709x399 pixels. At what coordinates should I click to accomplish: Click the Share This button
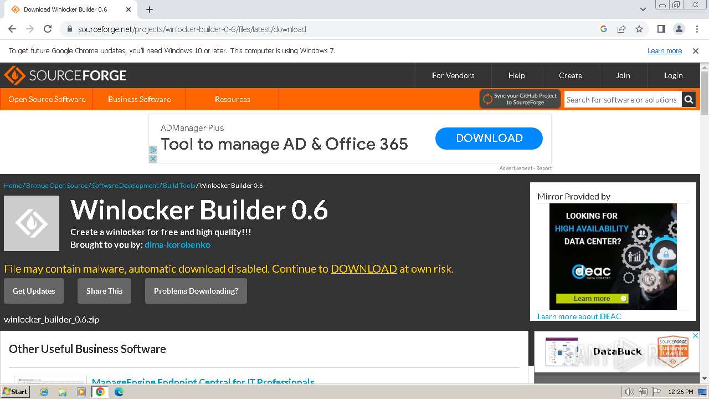pyautogui.click(x=104, y=291)
